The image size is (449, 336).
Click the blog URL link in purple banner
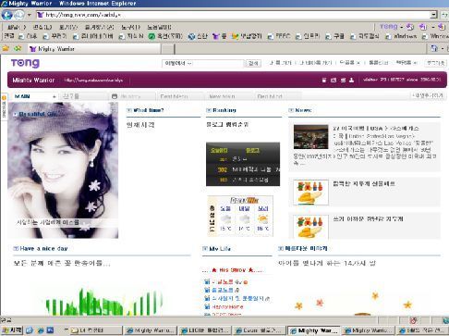[93, 81]
